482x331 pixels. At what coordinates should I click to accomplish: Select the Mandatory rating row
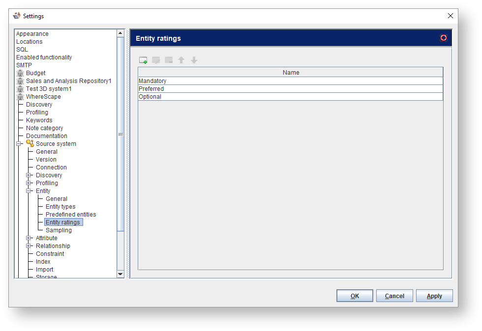[x=291, y=81]
